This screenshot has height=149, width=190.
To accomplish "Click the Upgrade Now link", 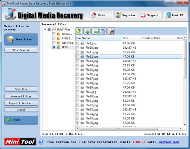I will [168, 142].
